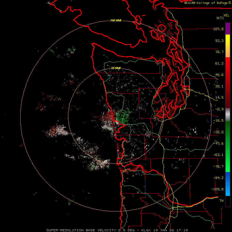Viewport: 232px width, 232px height.
Task: Click the -78.7 legend value
Action: (218, 167)
